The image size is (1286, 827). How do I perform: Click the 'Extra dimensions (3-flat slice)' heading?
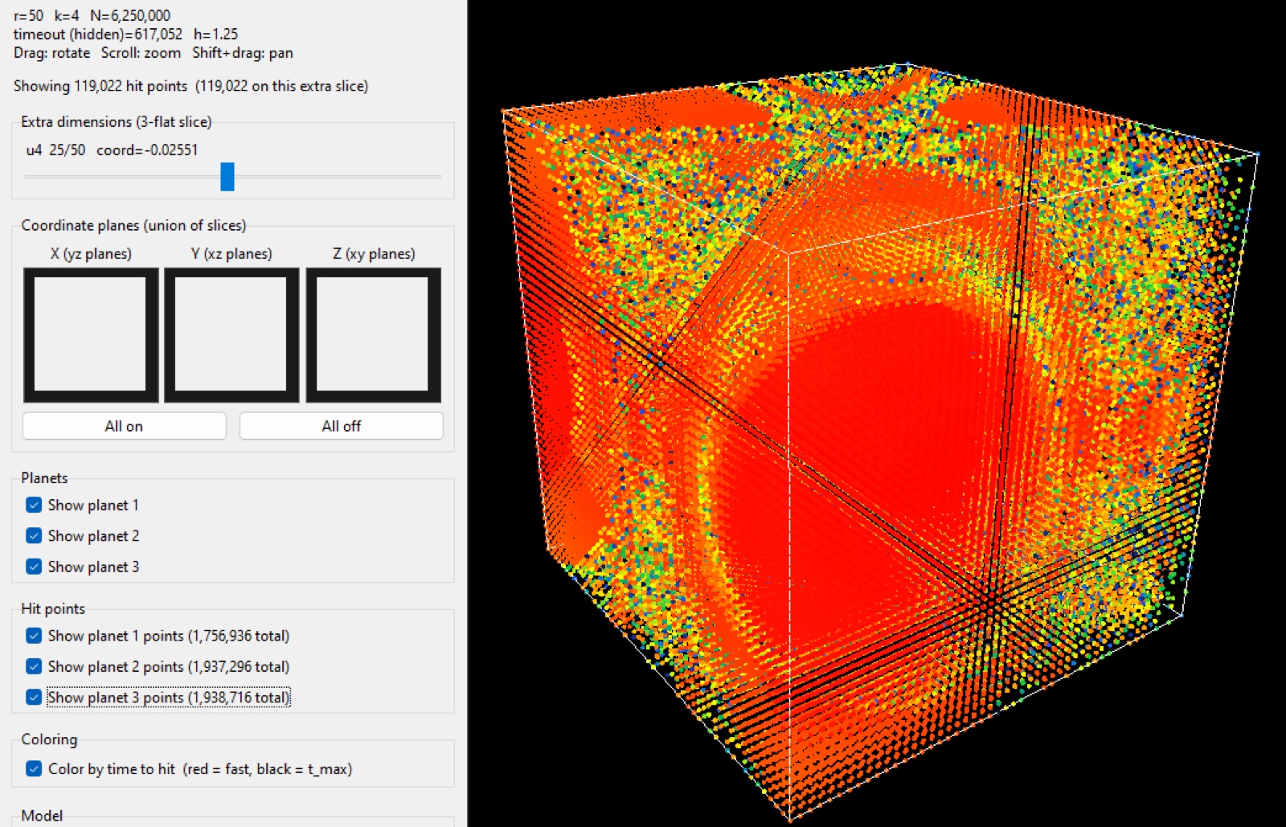click(x=117, y=121)
